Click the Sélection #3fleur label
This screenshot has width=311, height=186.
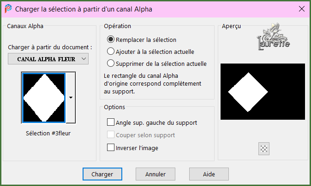click(48, 134)
